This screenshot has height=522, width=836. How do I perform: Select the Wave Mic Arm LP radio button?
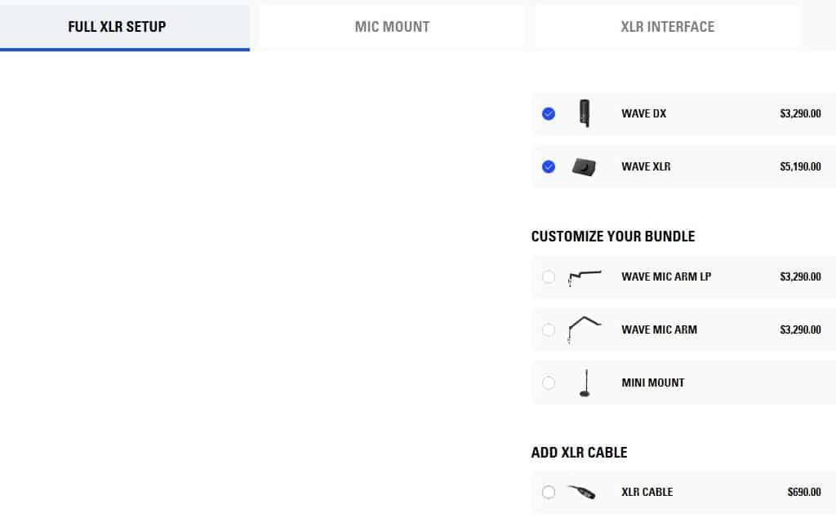click(549, 277)
